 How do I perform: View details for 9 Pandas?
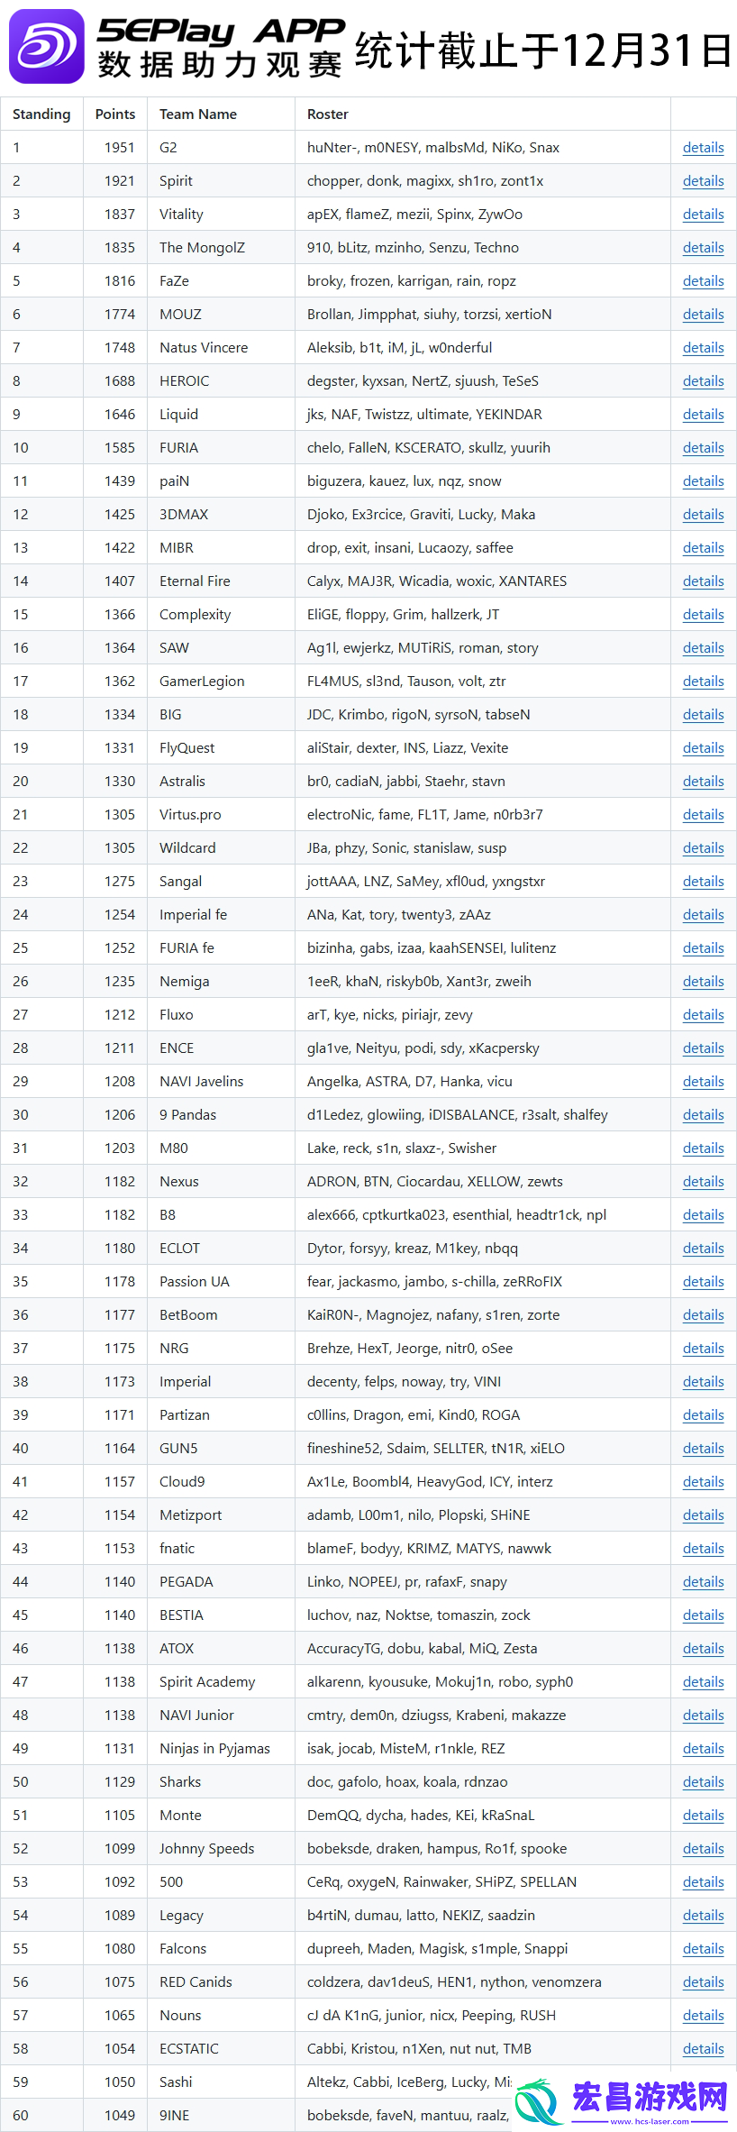[x=703, y=1115]
